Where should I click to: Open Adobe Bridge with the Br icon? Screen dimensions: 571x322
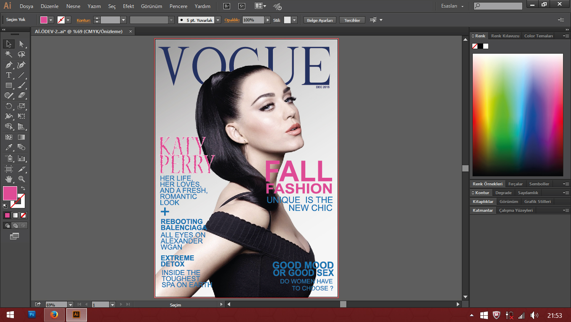click(227, 6)
